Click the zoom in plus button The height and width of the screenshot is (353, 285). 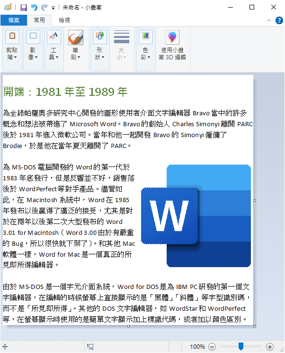270,347
